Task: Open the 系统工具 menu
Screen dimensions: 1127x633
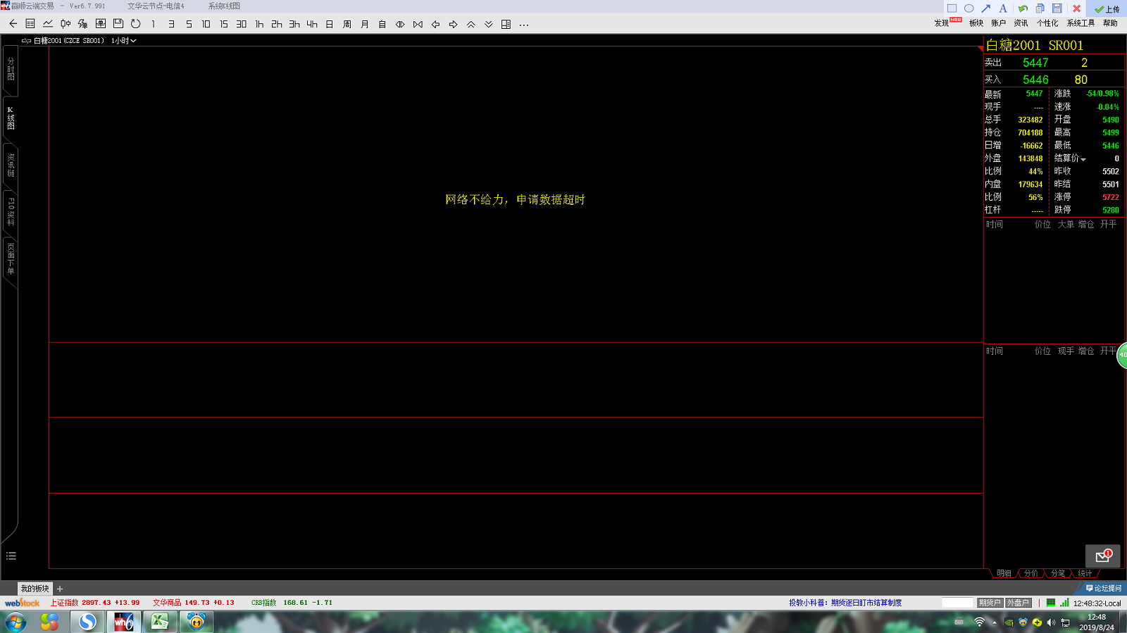Action: 1080,23
